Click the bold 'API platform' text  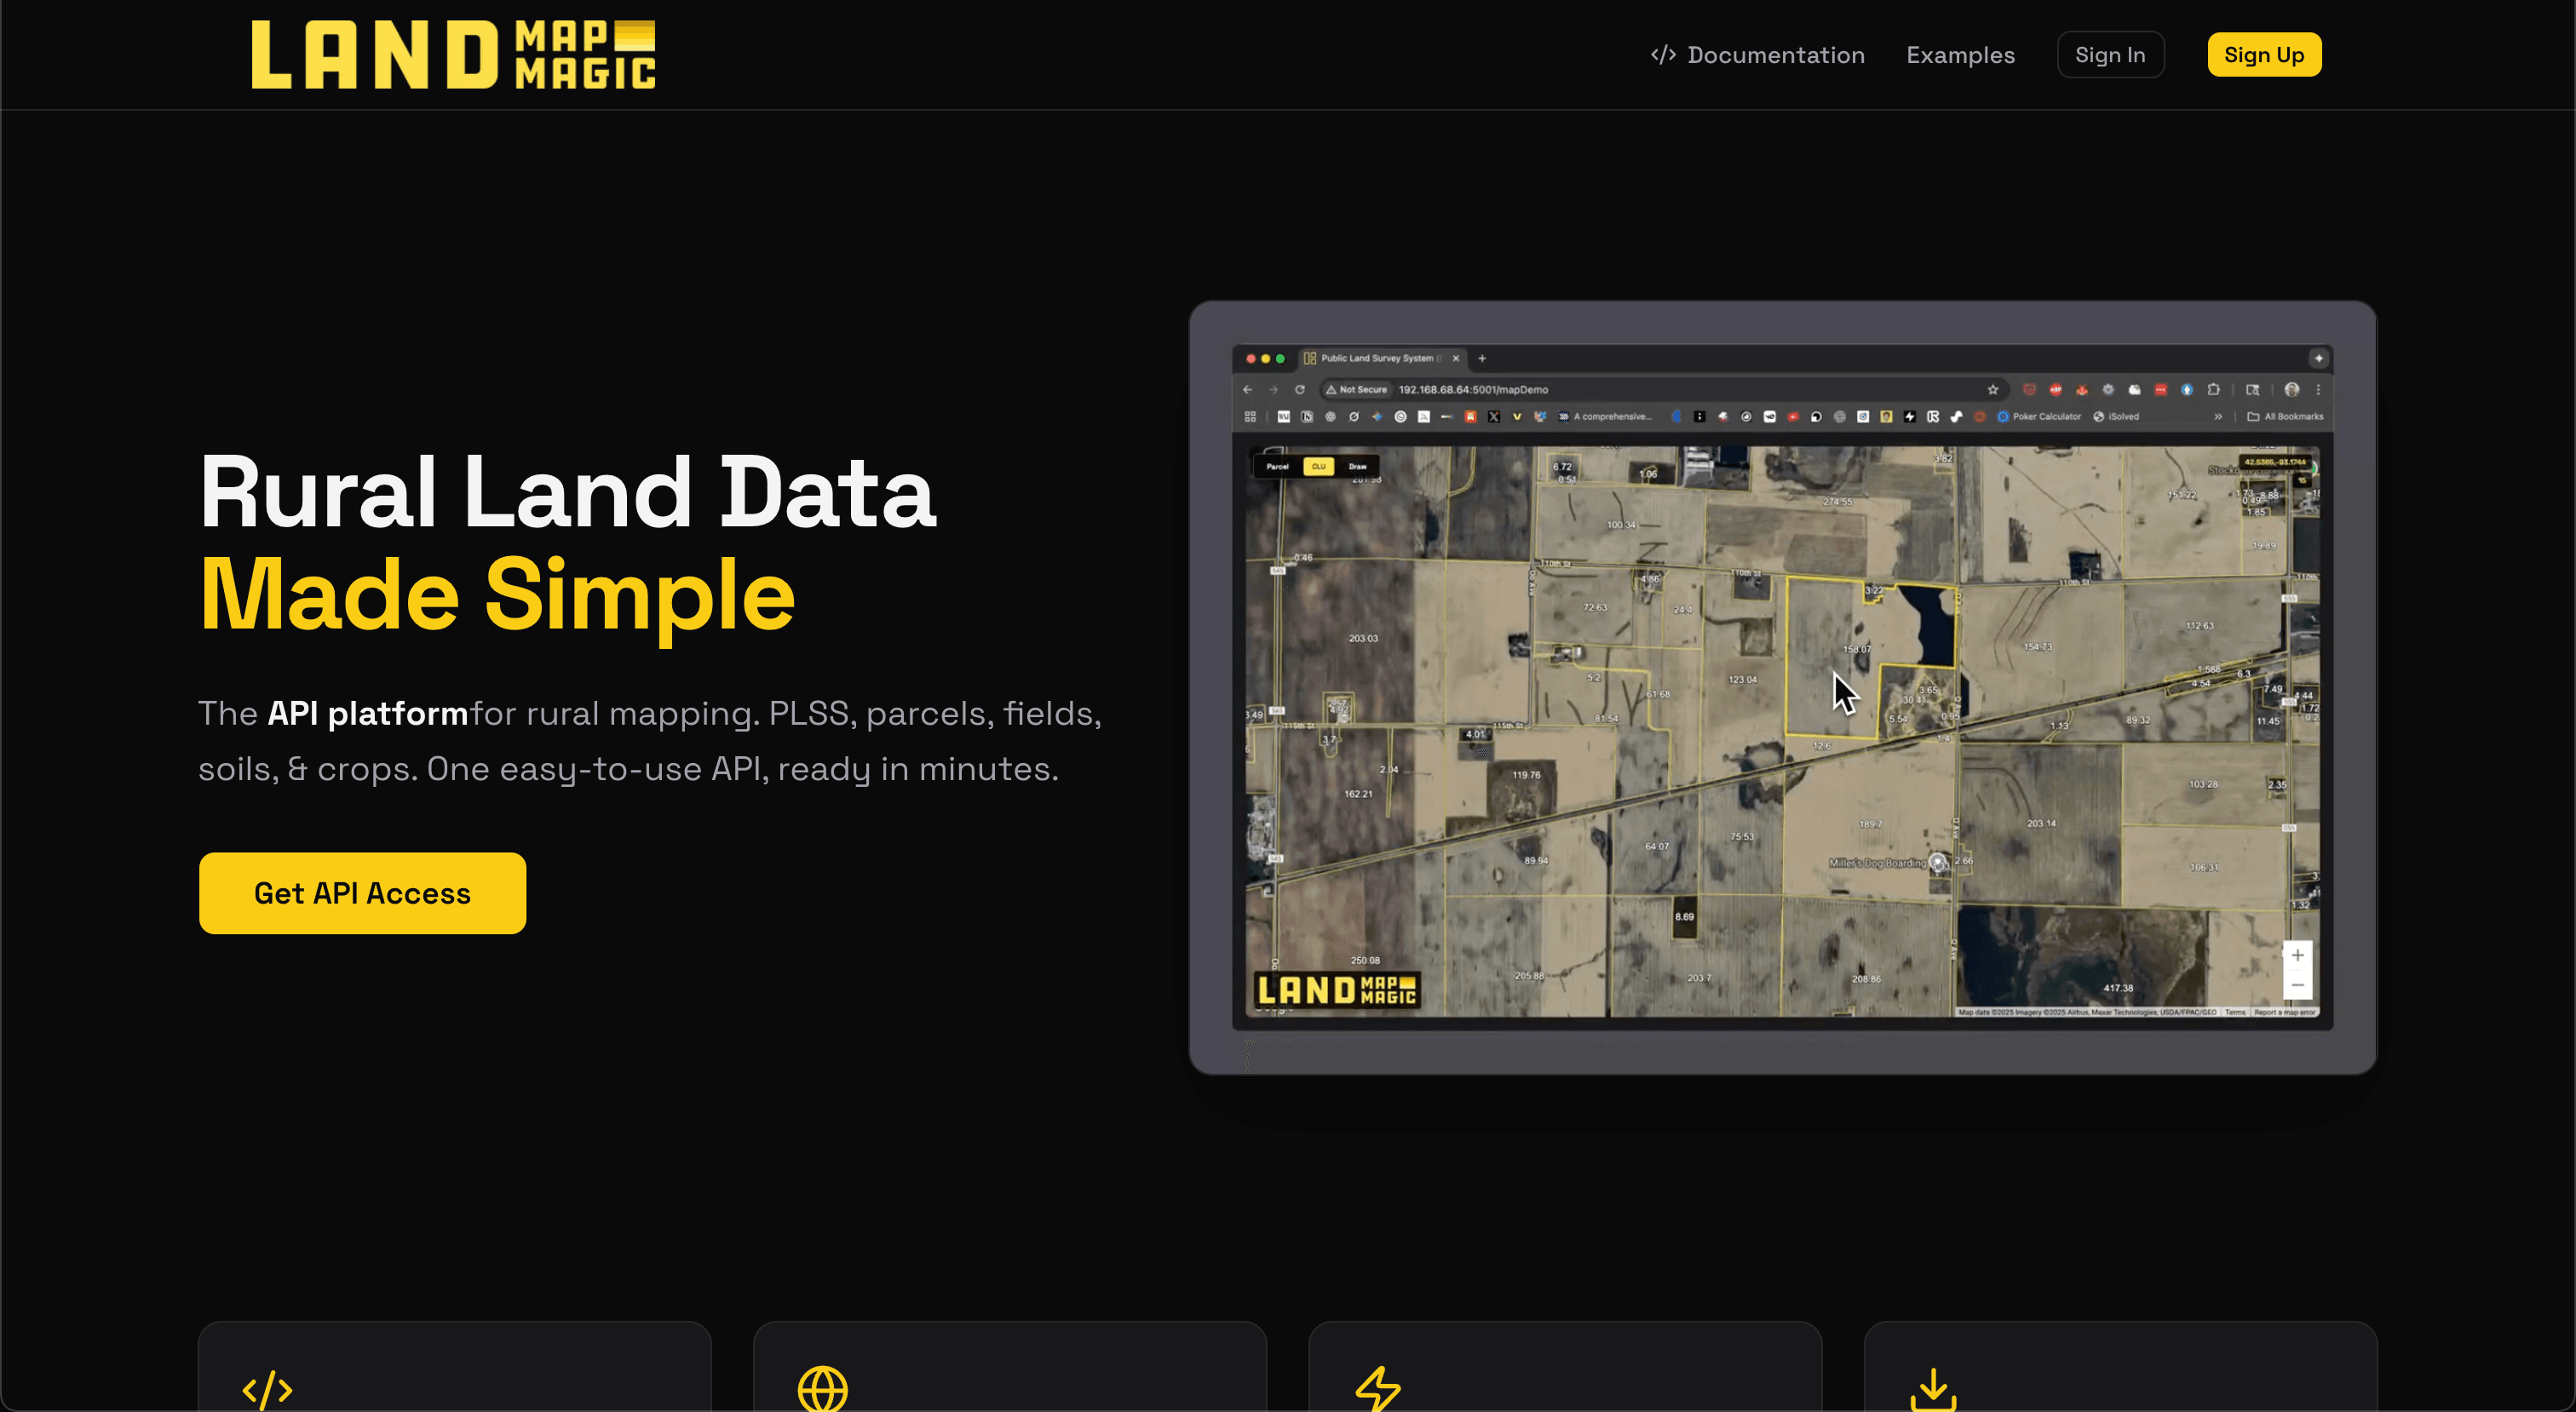point(368,713)
